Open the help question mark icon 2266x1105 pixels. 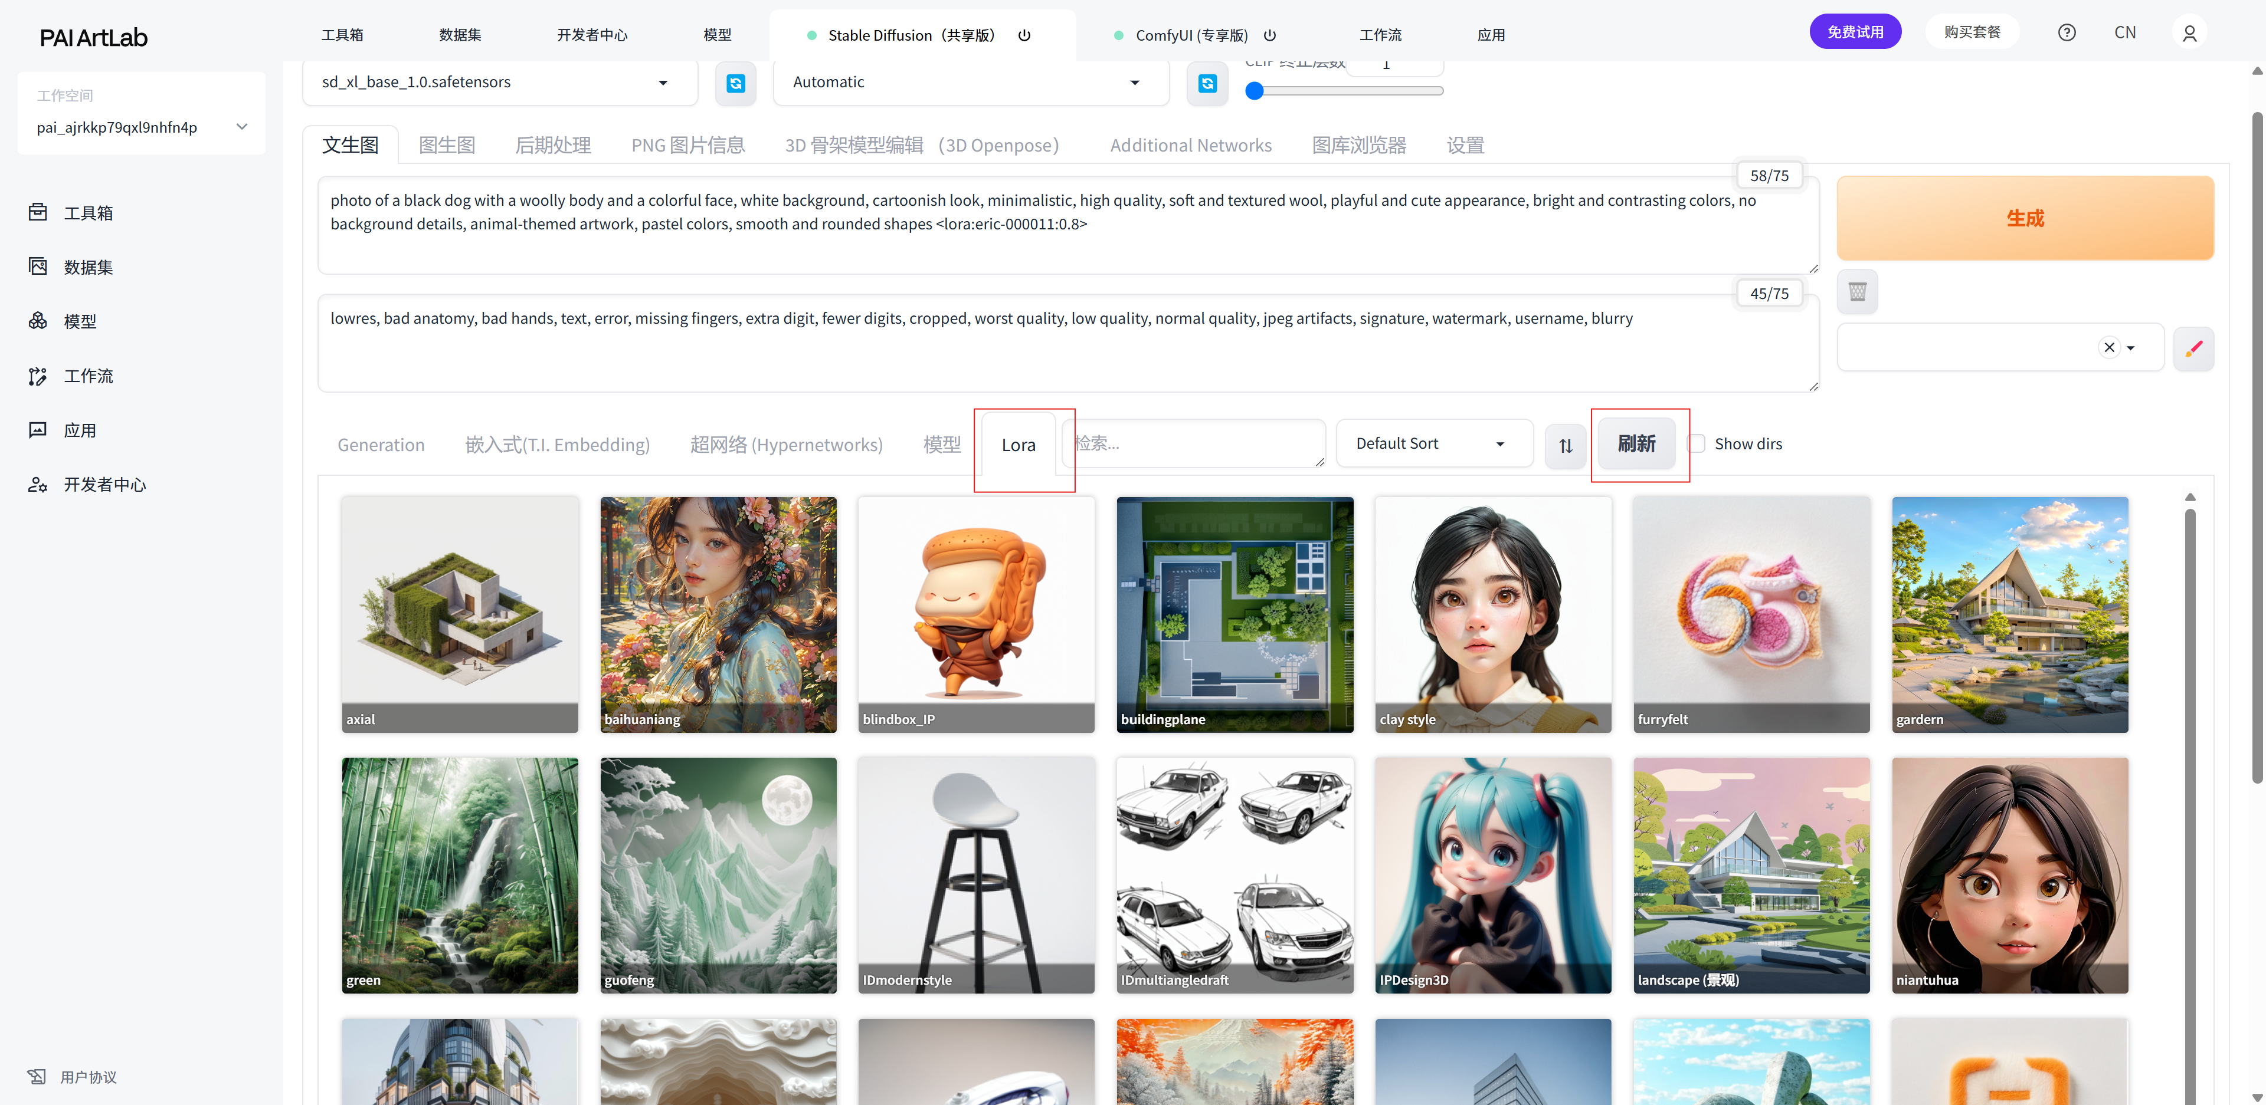point(2067,32)
